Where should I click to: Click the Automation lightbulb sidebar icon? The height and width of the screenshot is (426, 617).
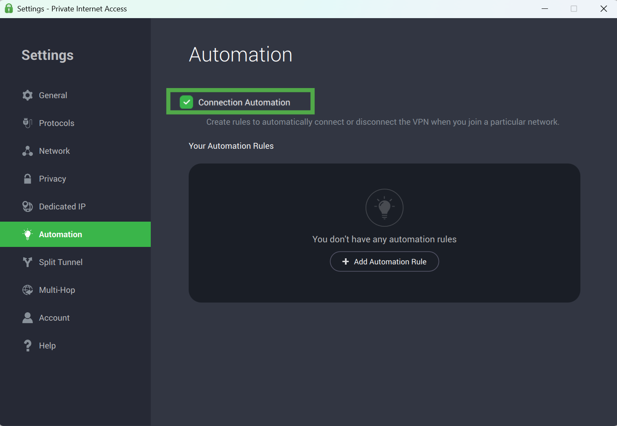(27, 234)
